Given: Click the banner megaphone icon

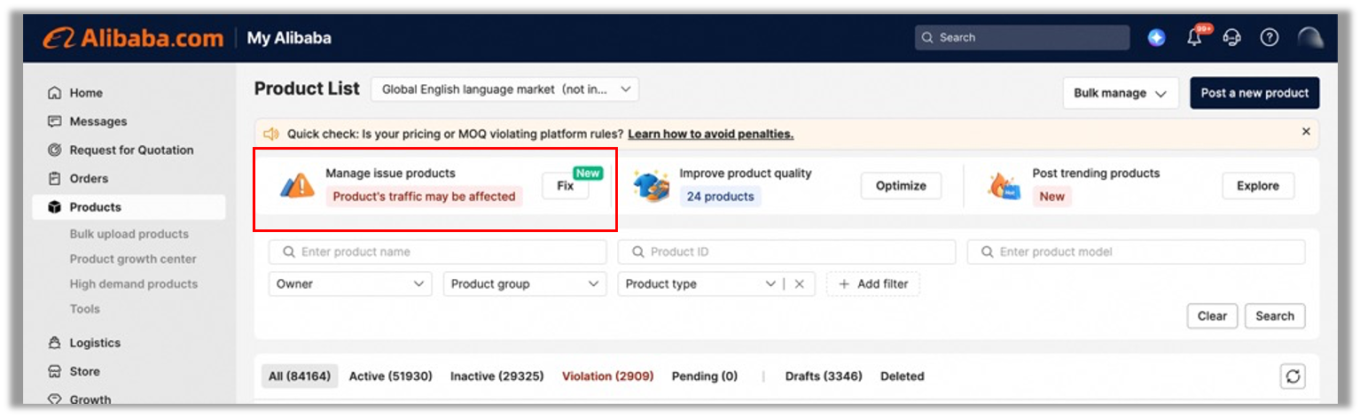Looking at the screenshot, I should point(271,134).
